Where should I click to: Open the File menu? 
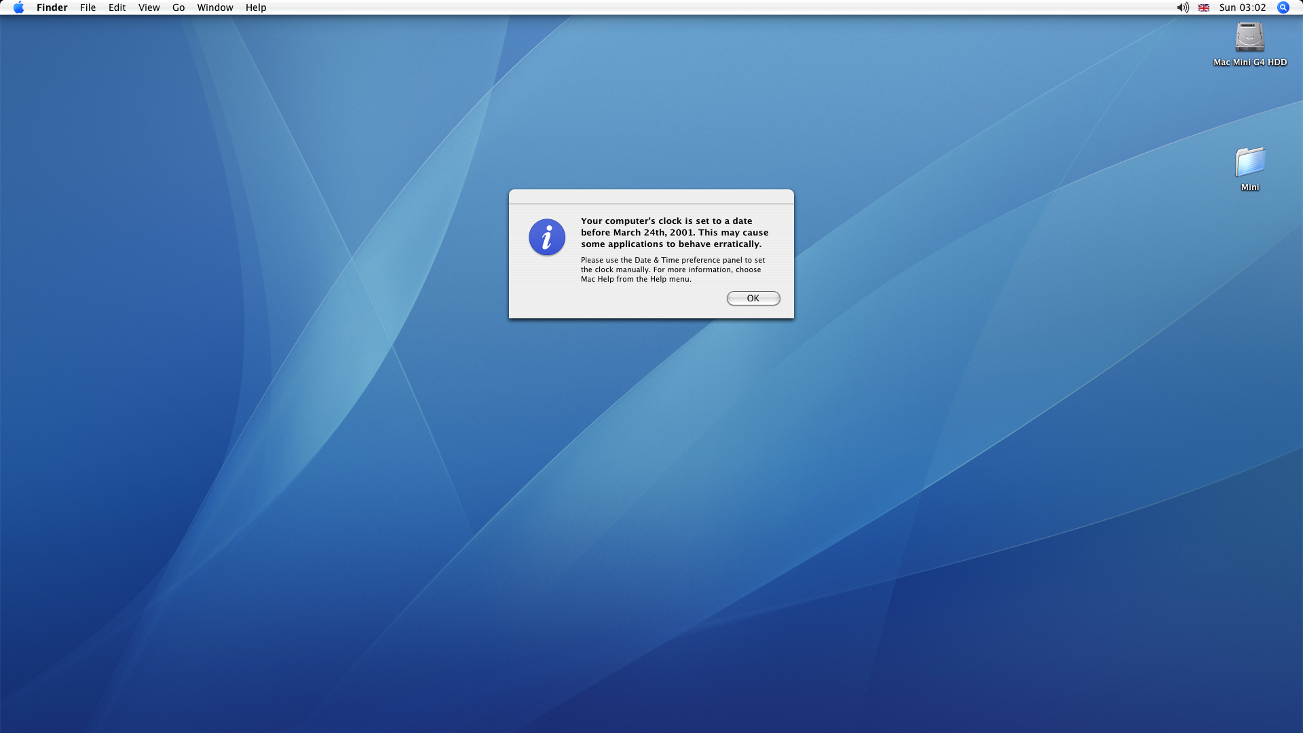pos(88,7)
